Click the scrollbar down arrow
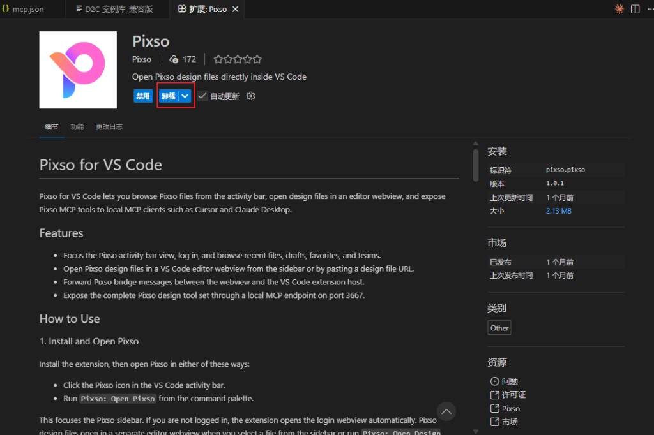This screenshot has width=654, height=435. tap(475, 432)
